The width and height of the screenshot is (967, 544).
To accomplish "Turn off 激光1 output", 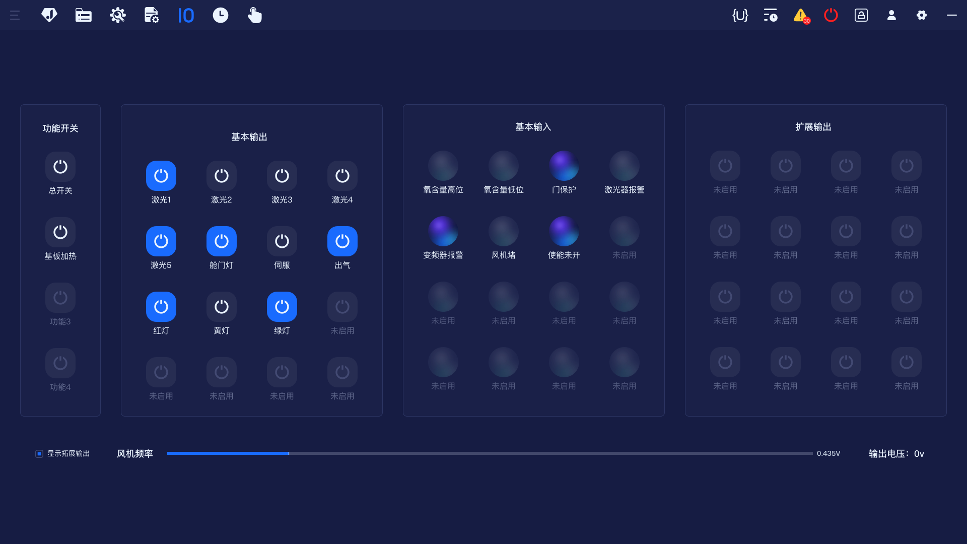I will click(161, 176).
